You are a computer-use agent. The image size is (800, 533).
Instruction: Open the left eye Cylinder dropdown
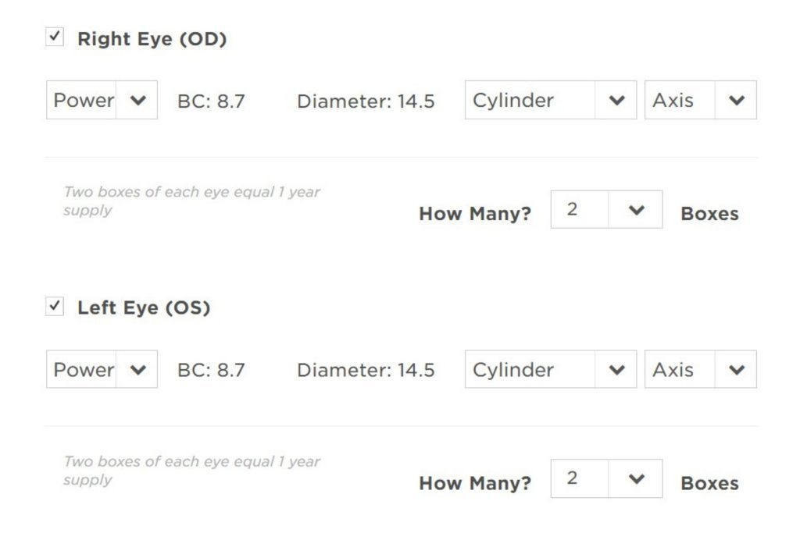coord(531,369)
